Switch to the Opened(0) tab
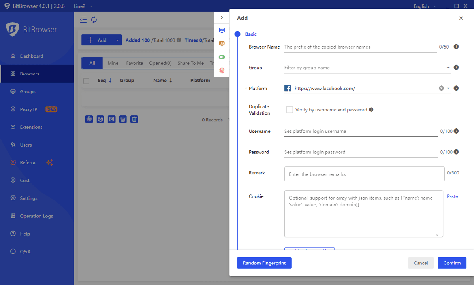474x285 pixels. click(x=160, y=63)
